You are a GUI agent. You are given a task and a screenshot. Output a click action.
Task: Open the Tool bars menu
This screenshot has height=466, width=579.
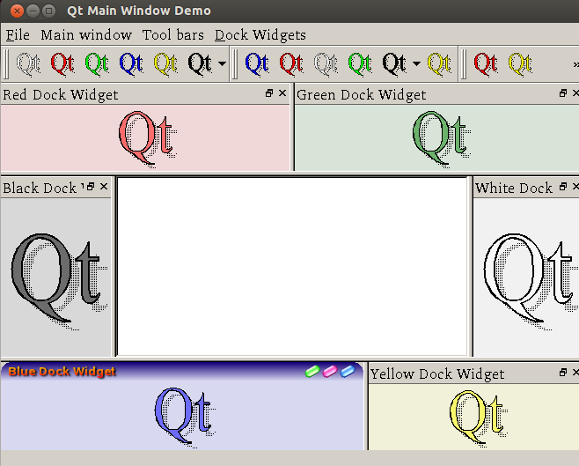[x=173, y=35]
